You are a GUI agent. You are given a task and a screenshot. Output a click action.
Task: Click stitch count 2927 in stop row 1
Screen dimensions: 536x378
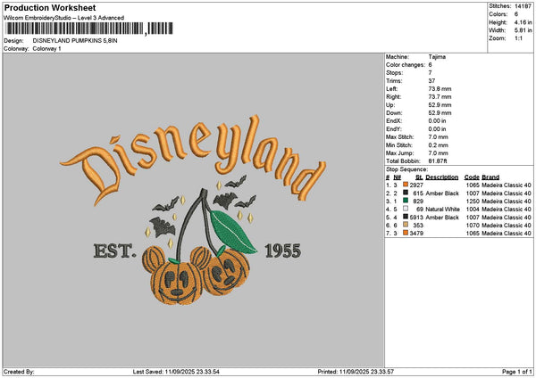point(416,185)
